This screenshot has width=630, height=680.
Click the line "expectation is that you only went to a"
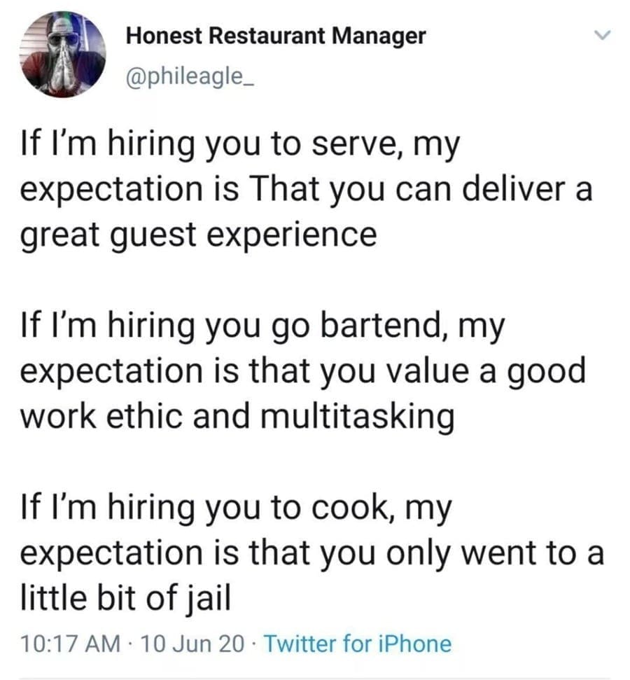pyautogui.click(x=312, y=552)
